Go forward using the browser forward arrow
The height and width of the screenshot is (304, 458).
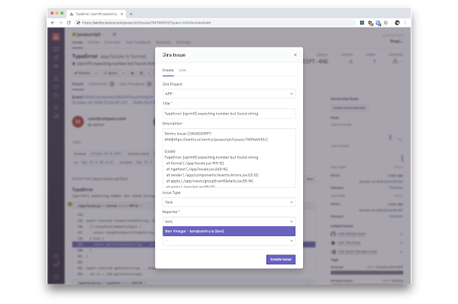61,22
